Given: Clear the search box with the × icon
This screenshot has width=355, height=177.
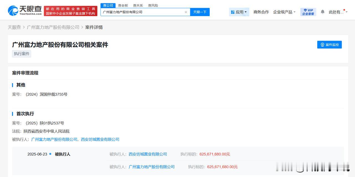Looking at the screenshot, I should pyautogui.click(x=186, y=12).
